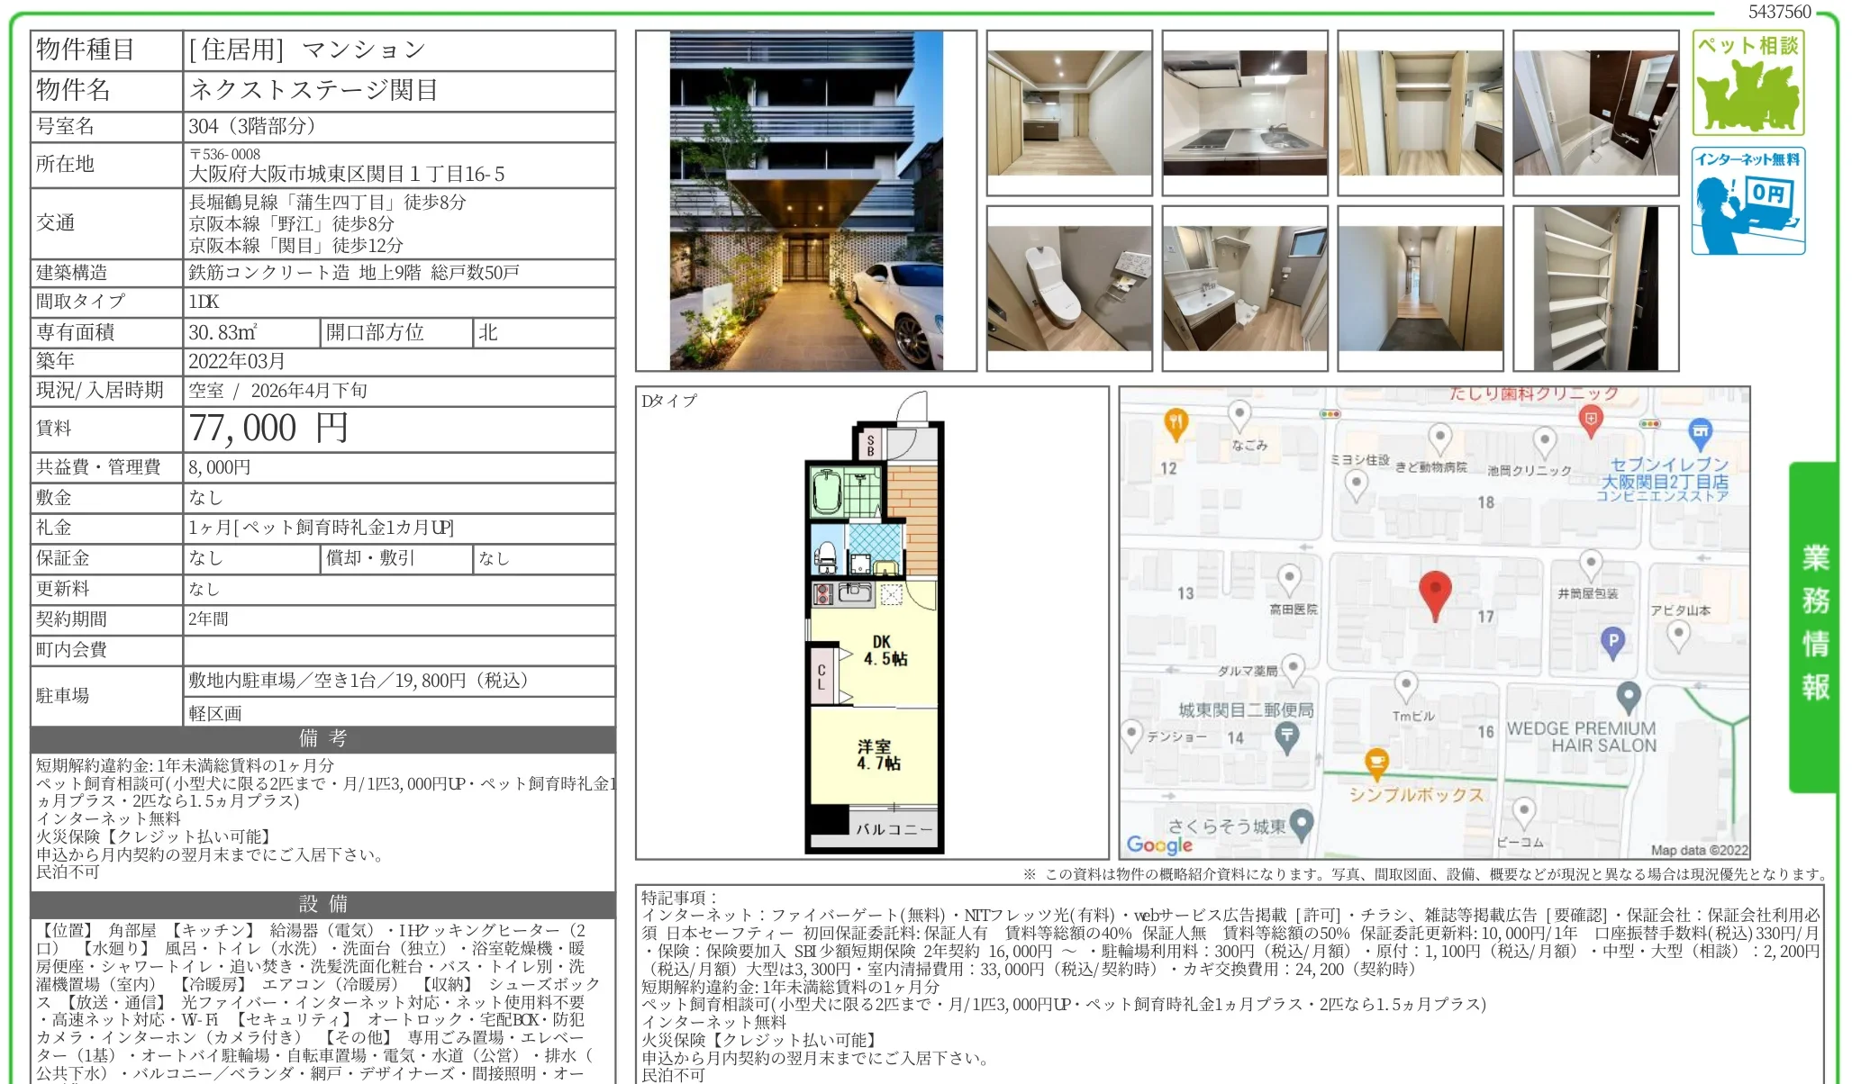Open the building exterior photo
The image size is (1852, 1084).
(806, 201)
